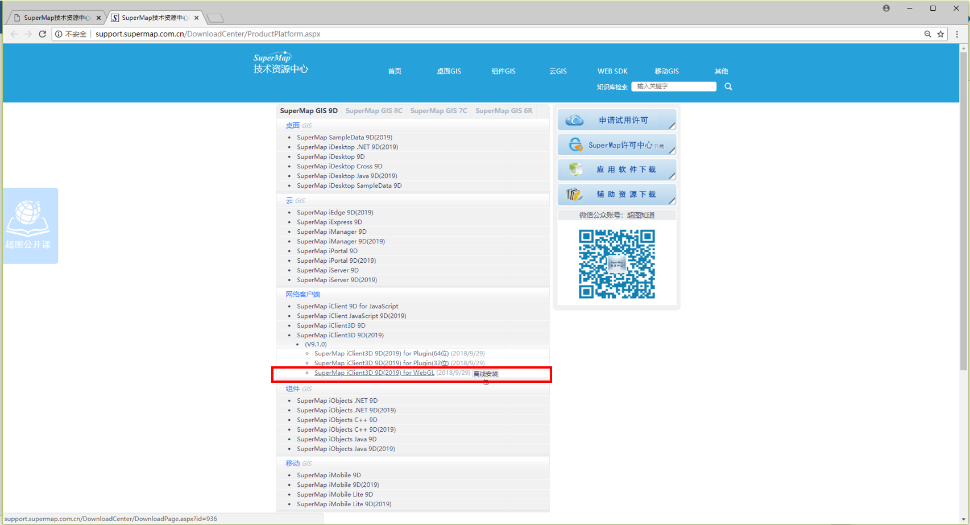Click the browser back arrow
970x525 pixels.
click(14, 34)
